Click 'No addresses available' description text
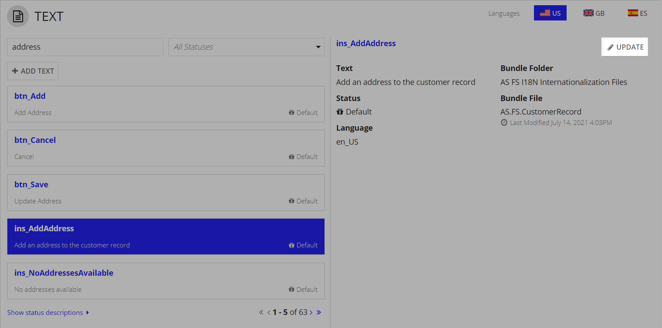The width and height of the screenshot is (662, 328). pos(48,289)
